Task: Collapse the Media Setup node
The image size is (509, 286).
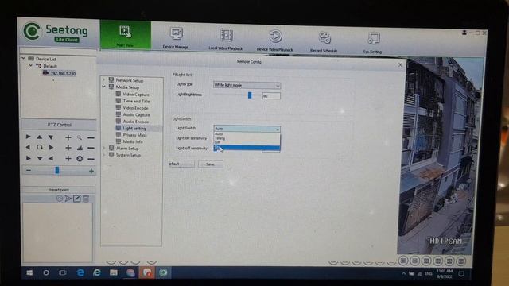Action: tap(103, 87)
